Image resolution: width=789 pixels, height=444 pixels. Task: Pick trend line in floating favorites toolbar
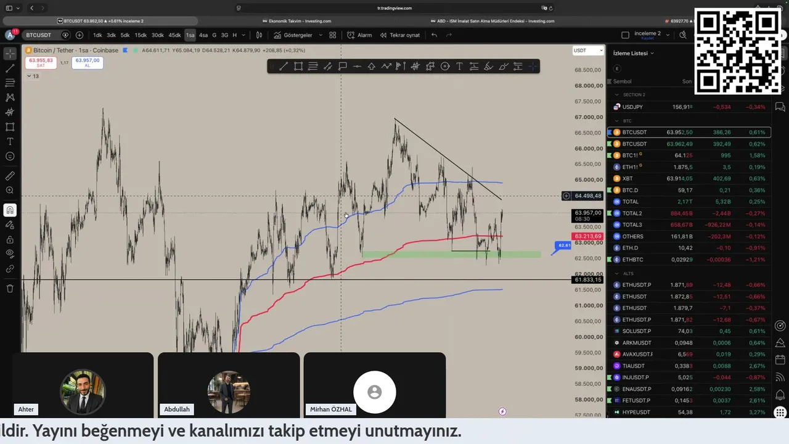coord(284,67)
